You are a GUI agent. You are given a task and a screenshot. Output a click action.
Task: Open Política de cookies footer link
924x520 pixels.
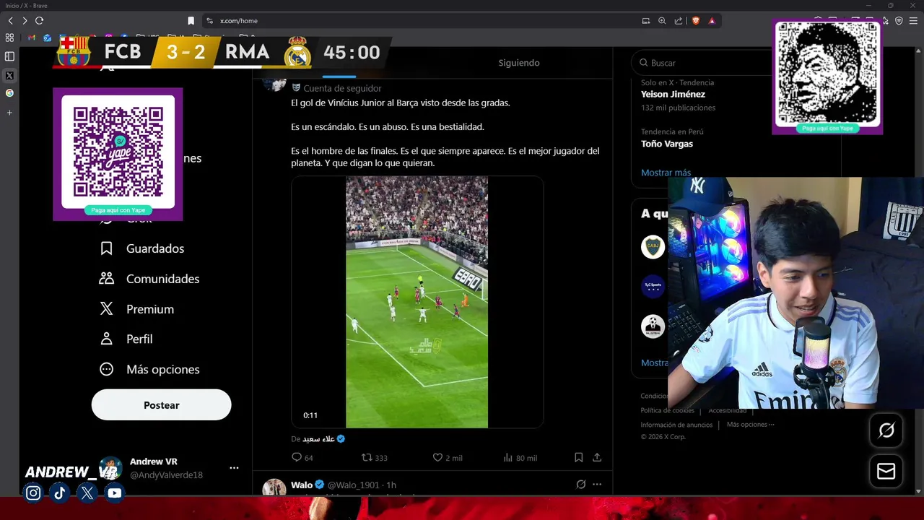667,410
